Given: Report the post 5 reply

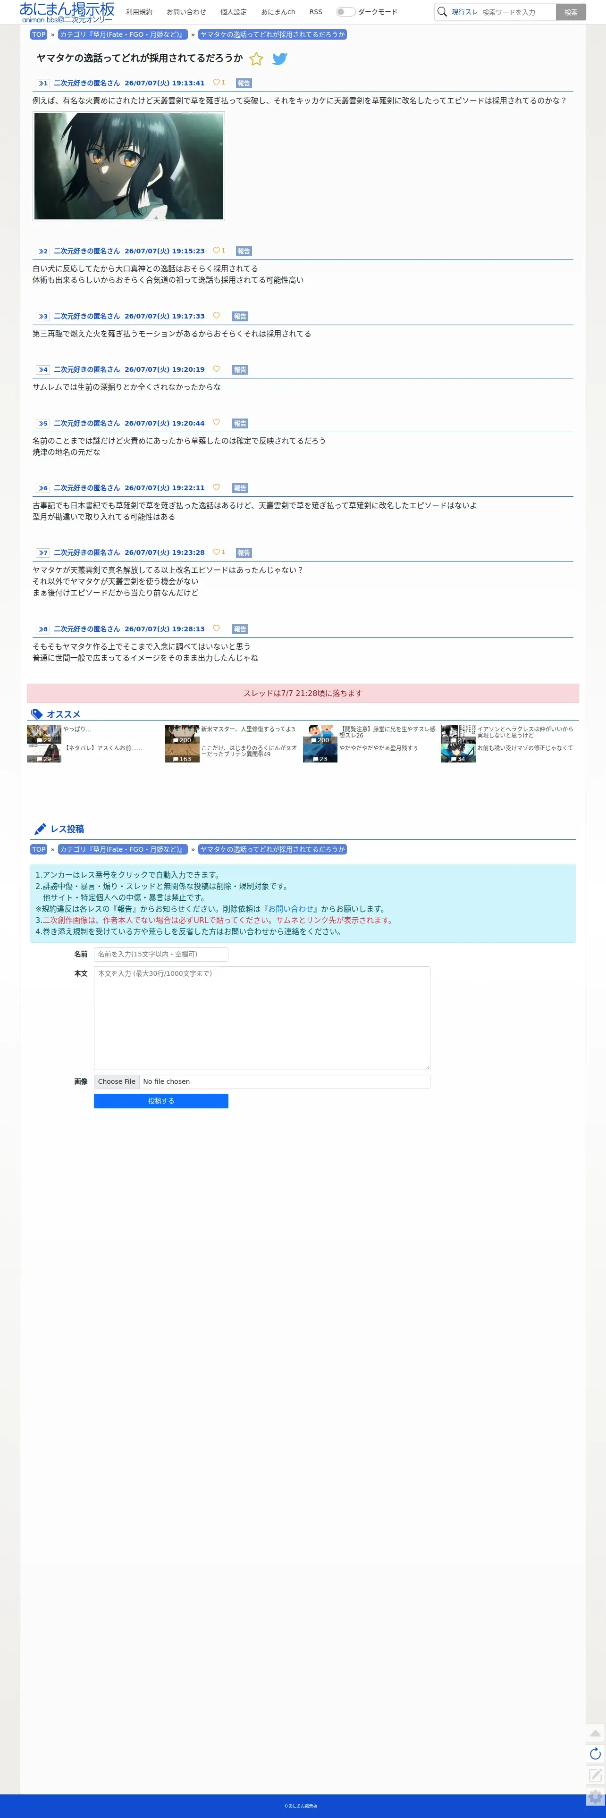Looking at the screenshot, I should click(240, 423).
